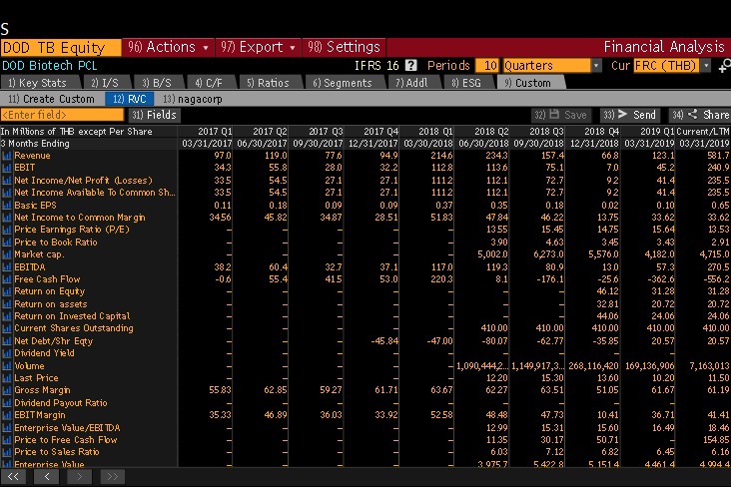Open chart icon beside Price to Sales Ratio
Screen dimensions: 731x487
point(7,452)
